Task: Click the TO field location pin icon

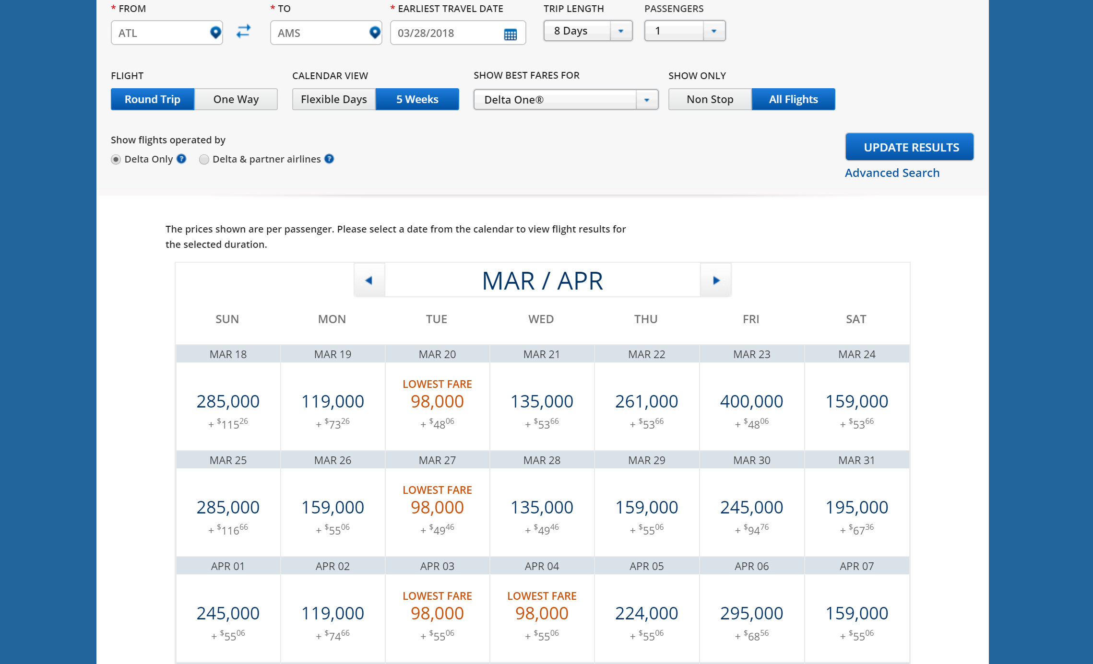Action: click(x=375, y=33)
